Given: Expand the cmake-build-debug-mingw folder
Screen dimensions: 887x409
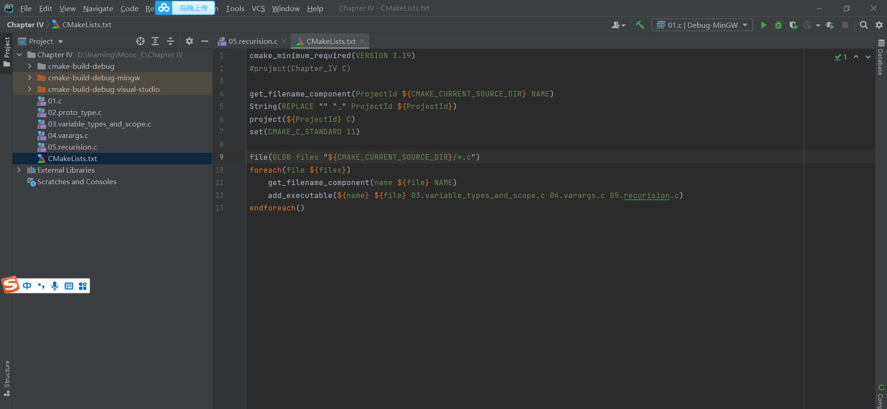Looking at the screenshot, I should 30,78.
